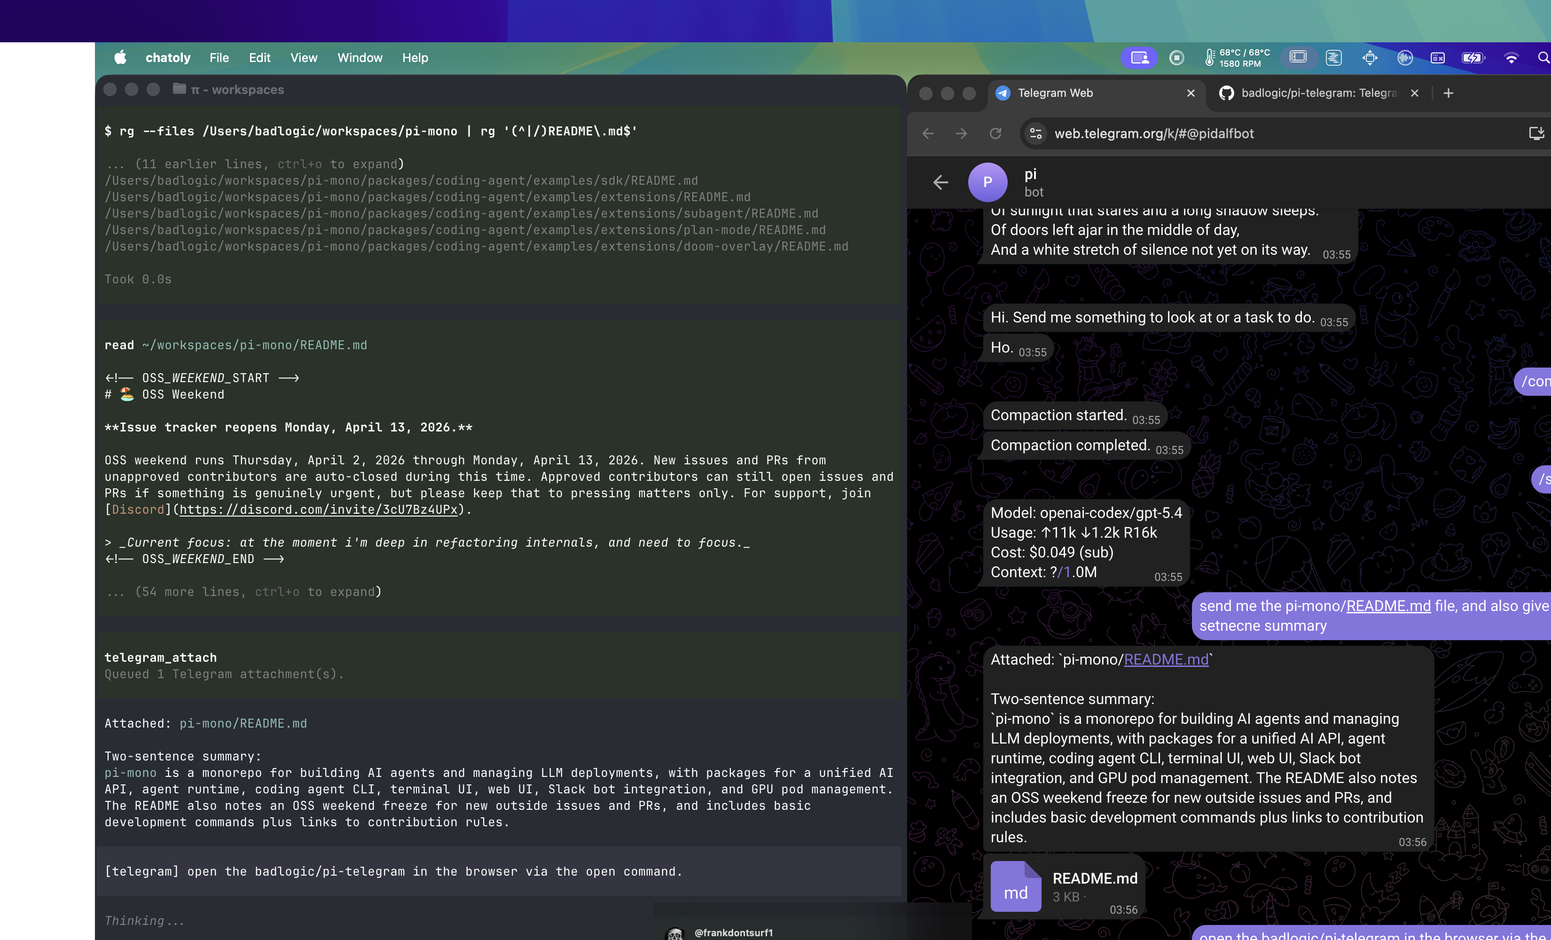Viewport: 1551px width, 940px height.
Task: Click the folder icon in terminal title bar
Action: pyautogui.click(x=180, y=89)
